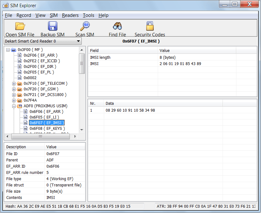Click the tree scrollbar down arrow
Image resolution: width=261 pixels, height=213 pixels.
[x=82, y=130]
